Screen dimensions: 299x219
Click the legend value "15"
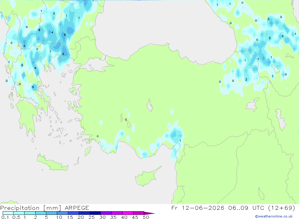[70, 217]
